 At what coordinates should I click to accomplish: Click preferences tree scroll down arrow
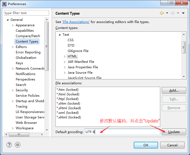point(47,130)
